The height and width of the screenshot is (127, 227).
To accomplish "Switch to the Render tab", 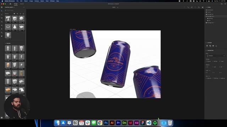I will [22, 4].
